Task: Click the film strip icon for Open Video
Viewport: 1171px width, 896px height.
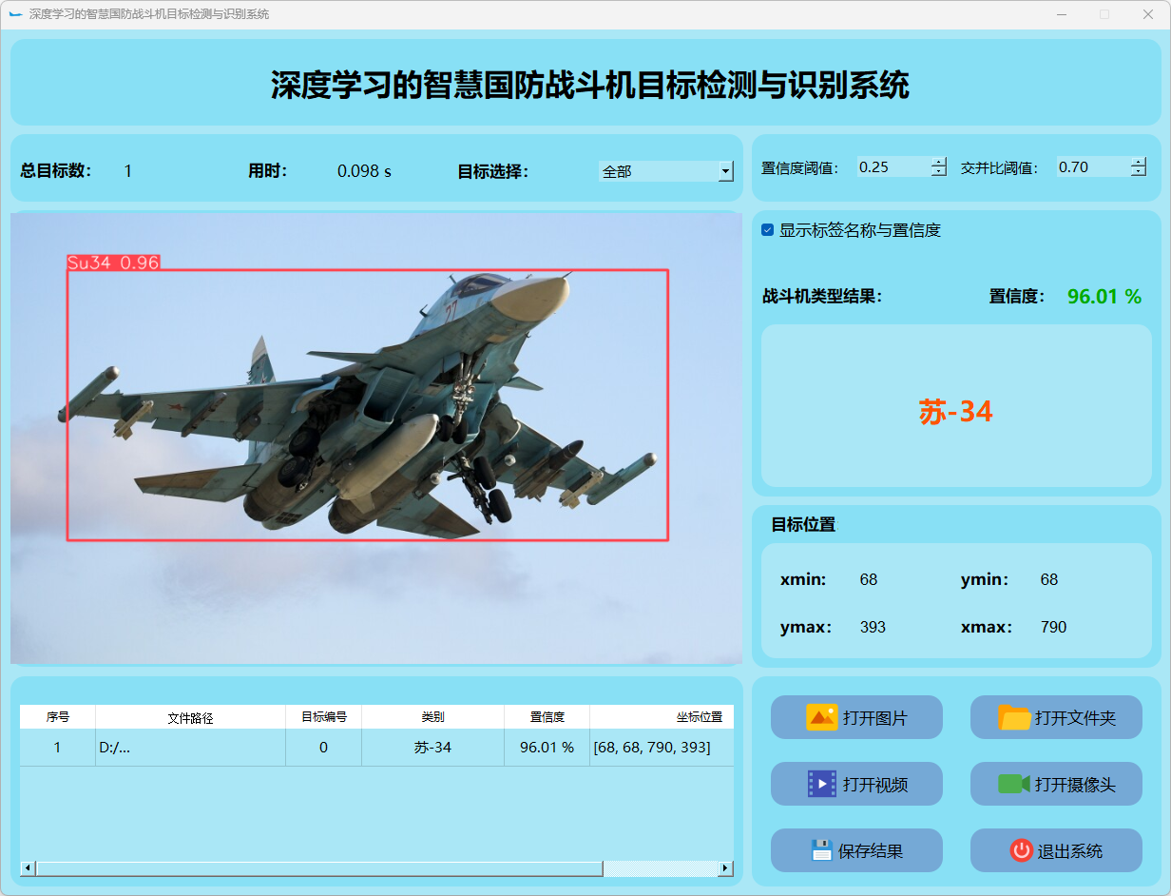Action: 821,784
